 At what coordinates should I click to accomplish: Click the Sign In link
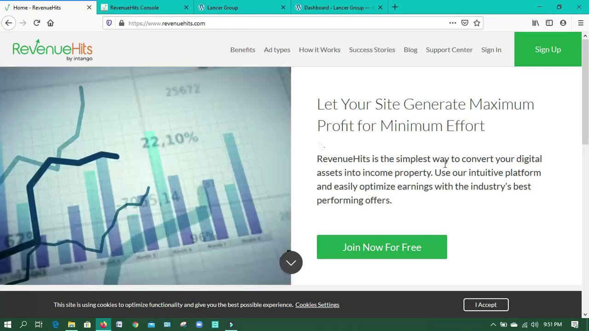pyautogui.click(x=491, y=50)
